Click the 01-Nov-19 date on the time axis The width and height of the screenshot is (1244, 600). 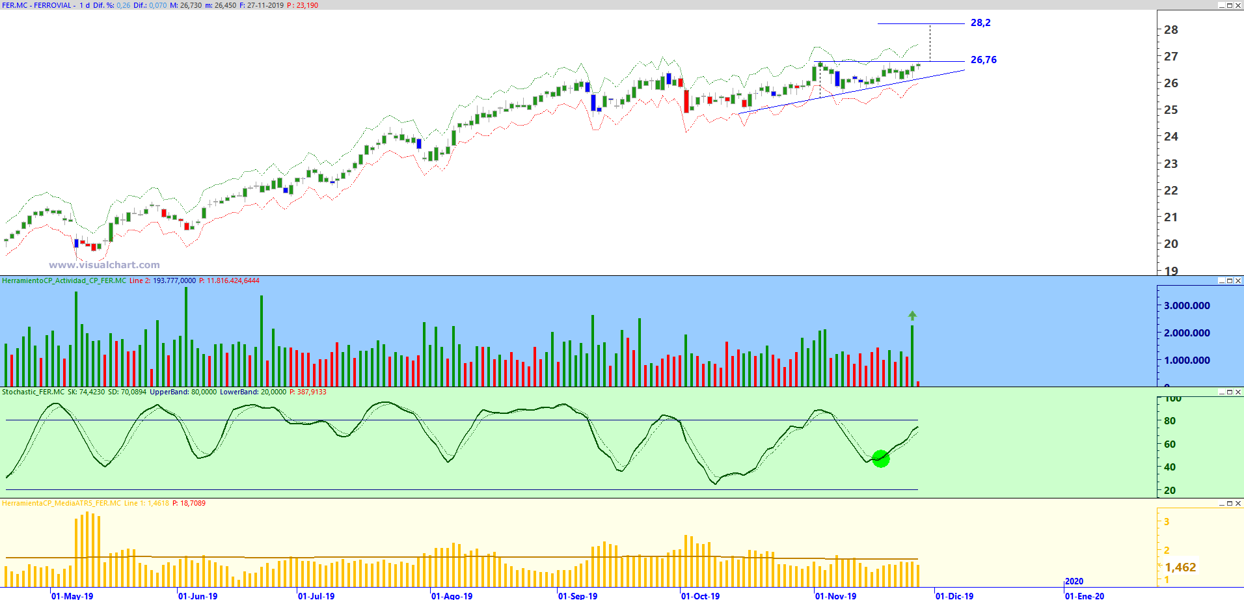pos(836,595)
